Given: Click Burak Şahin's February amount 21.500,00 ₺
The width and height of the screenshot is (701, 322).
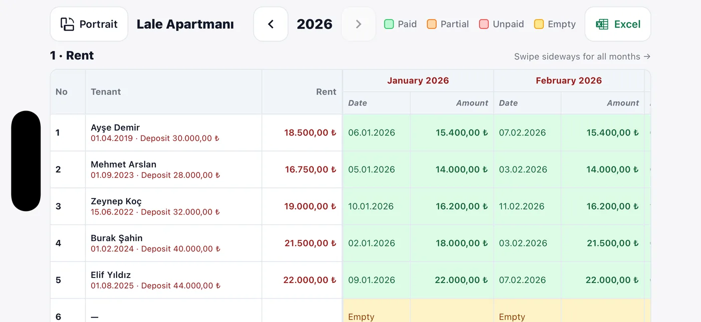Looking at the screenshot, I should pos(612,243).
